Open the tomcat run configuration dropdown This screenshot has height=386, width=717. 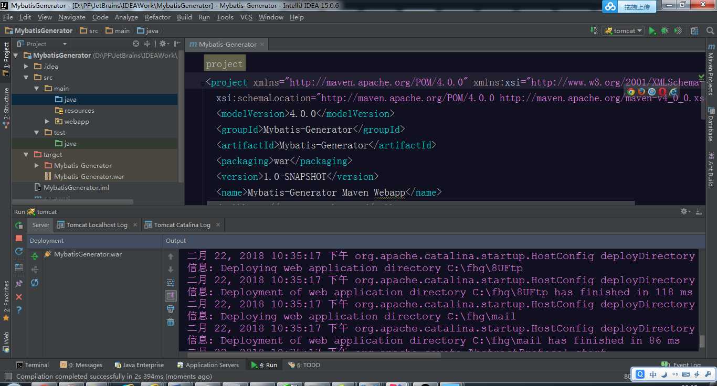point(624,31)
